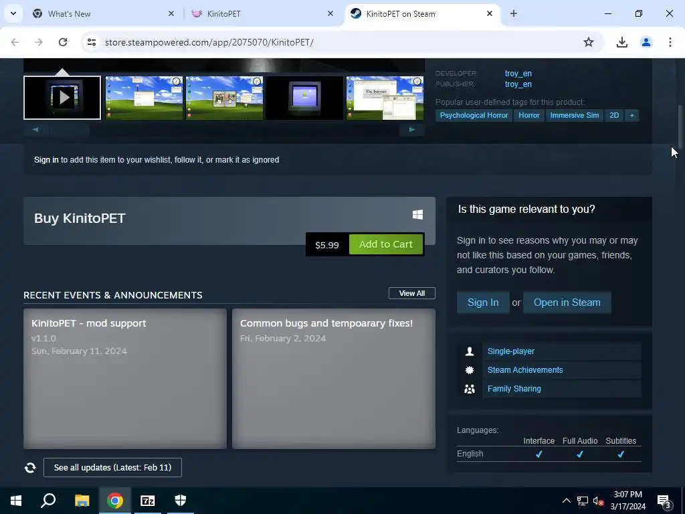Screen dimensions: 685x514
Task: Bookmark this page with star
Action: click(589, 42)
